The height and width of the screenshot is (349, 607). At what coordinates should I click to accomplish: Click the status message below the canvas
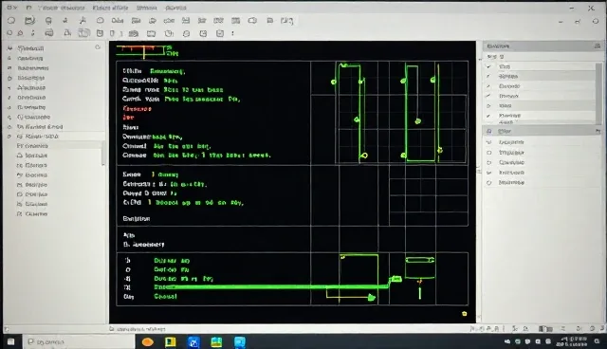(140, 329)
